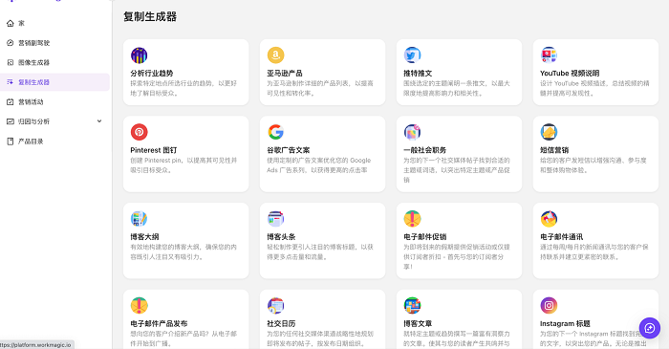Expand the 归因与分析 sidebar chevron
The height and width of the screenshot is (349, 669).
click(99, 121)
